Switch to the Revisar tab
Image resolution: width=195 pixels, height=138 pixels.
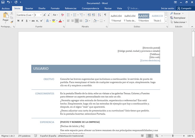click(108, 9)
